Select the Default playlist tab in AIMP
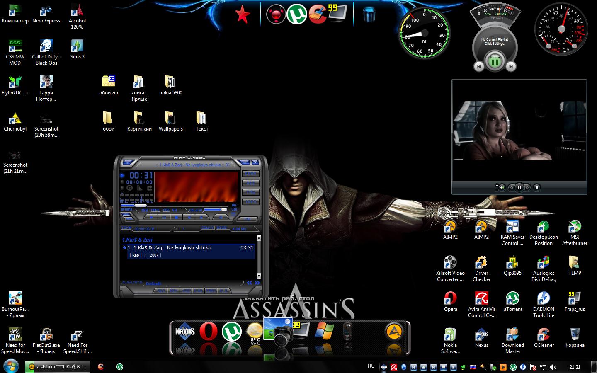Screen dimensions: 597x373 tap(153, 283)
